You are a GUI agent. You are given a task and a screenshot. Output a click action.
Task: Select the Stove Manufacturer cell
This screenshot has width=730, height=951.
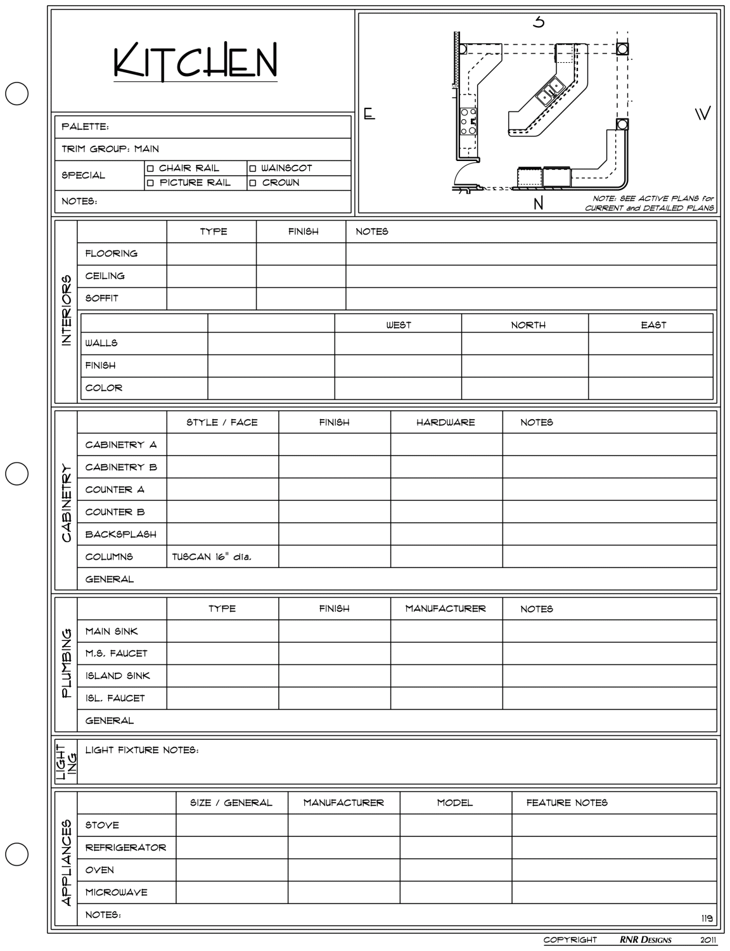tap(343, 825)
